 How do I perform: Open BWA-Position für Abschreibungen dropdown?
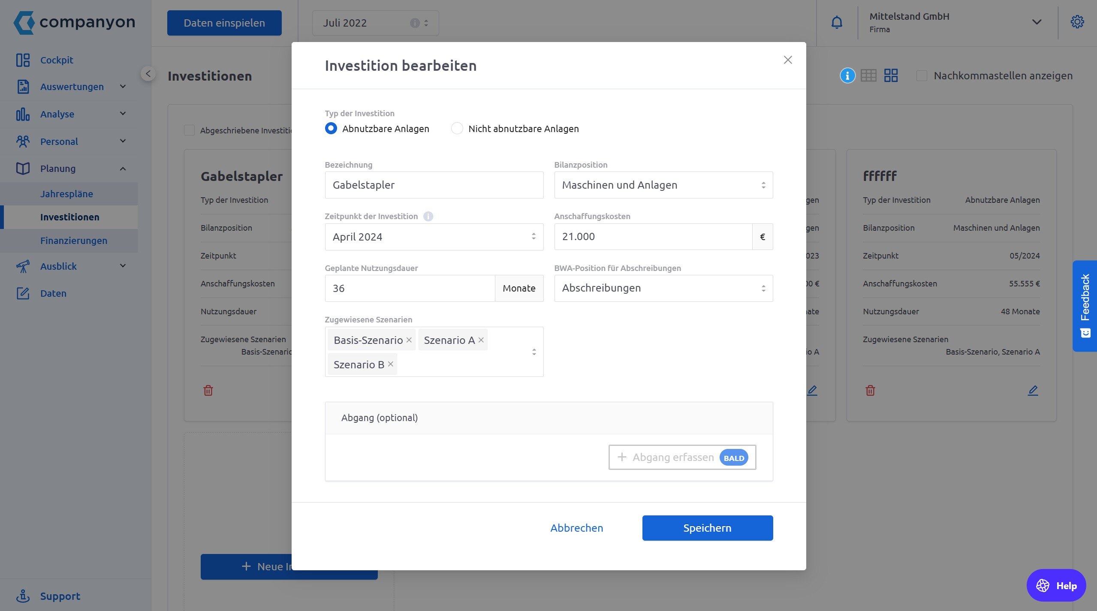[x=663, y=288]
